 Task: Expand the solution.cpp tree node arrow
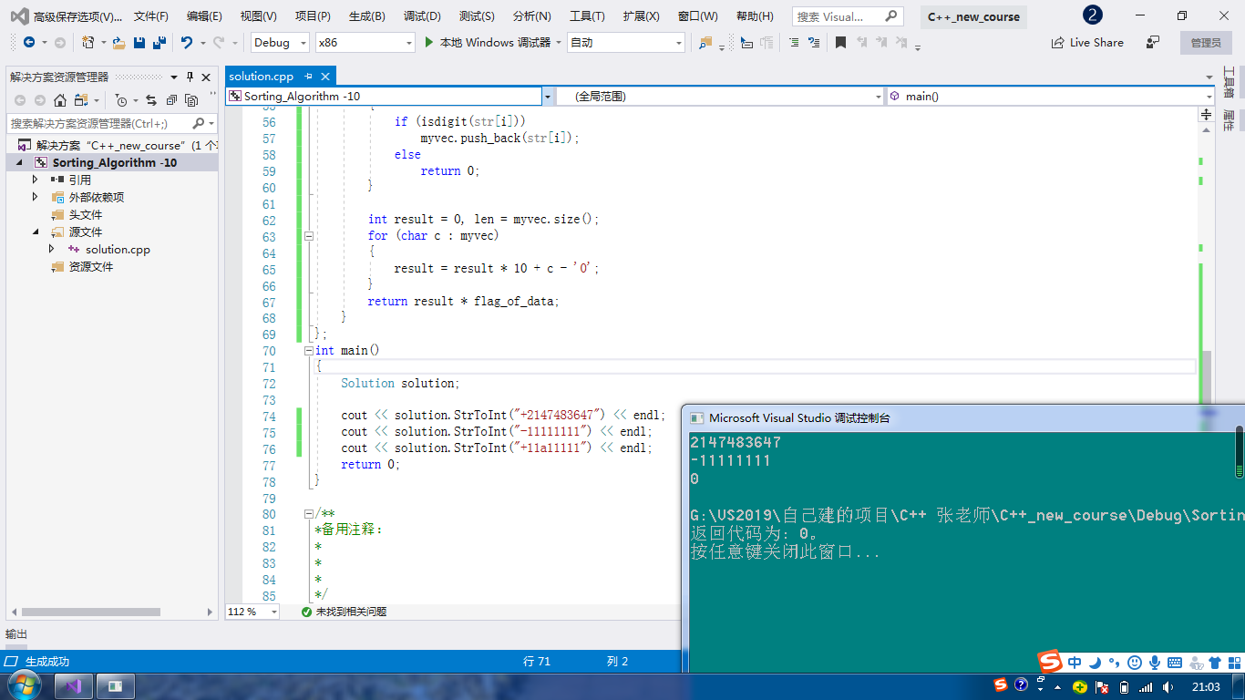52,249
